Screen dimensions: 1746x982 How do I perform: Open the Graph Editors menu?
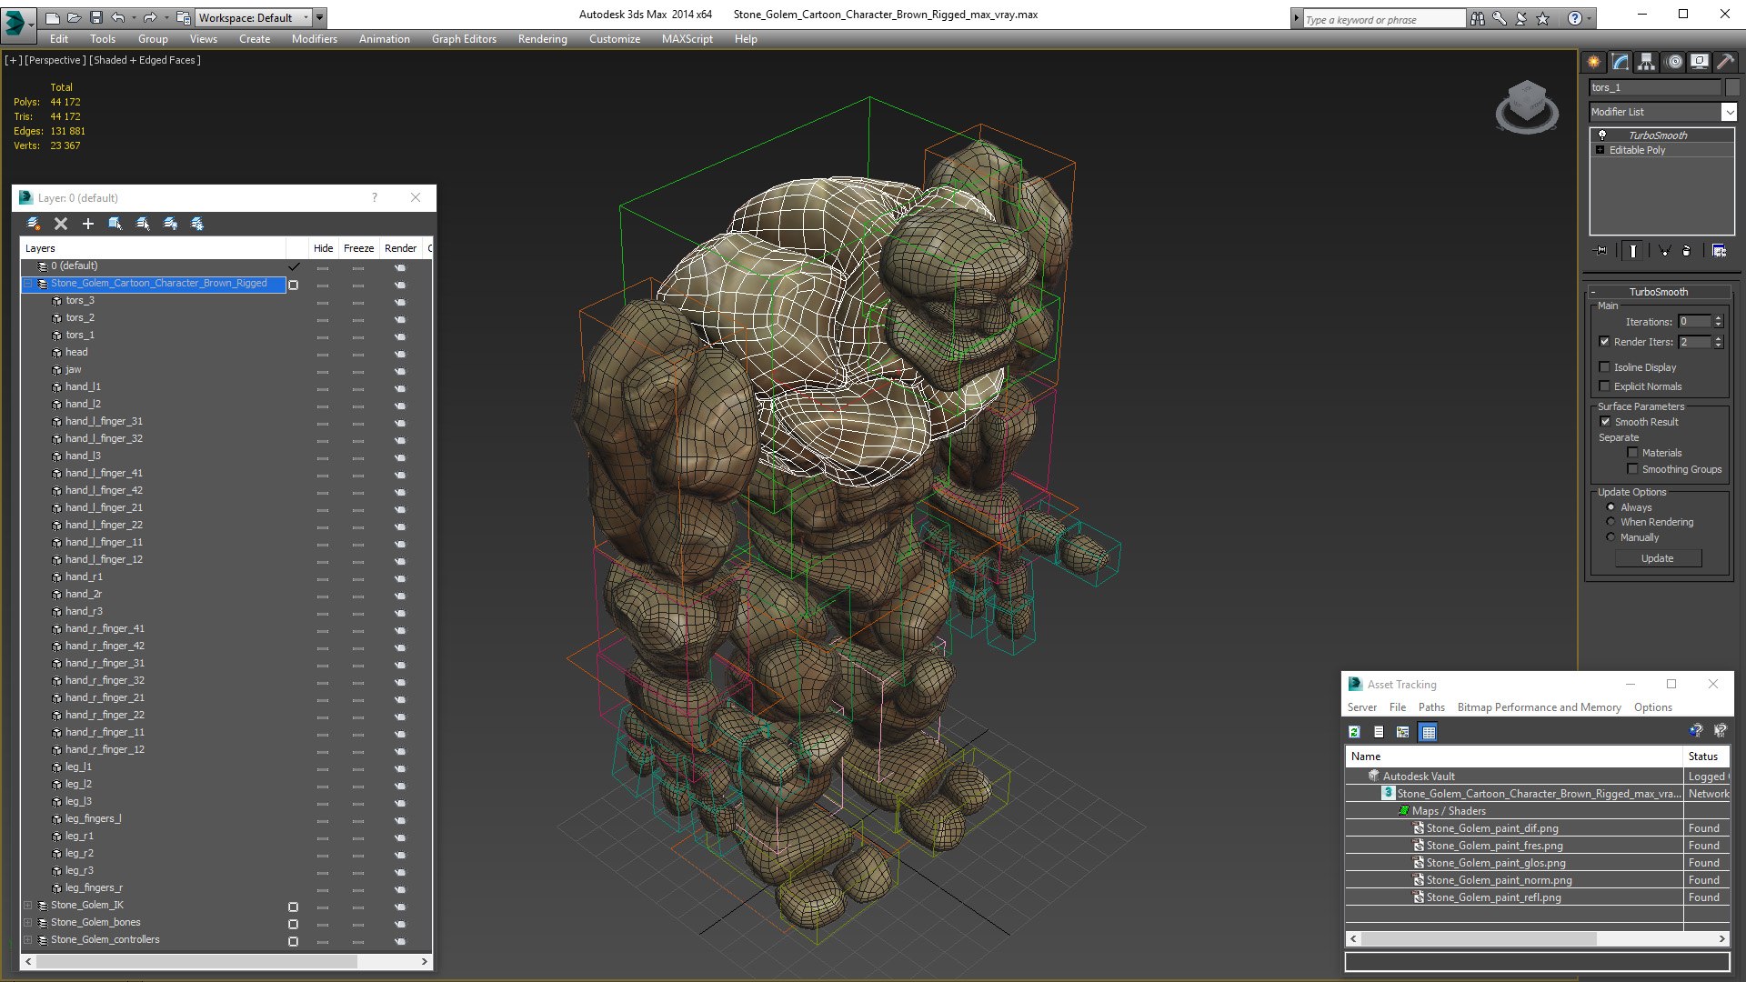464,39
